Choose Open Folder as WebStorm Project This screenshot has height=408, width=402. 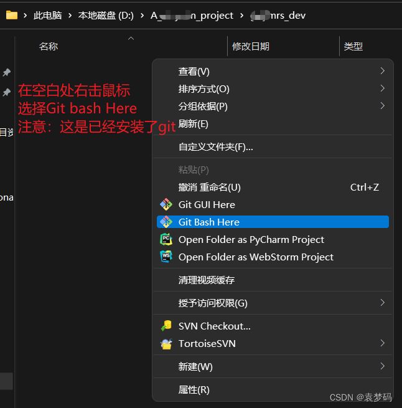point(273,257)
